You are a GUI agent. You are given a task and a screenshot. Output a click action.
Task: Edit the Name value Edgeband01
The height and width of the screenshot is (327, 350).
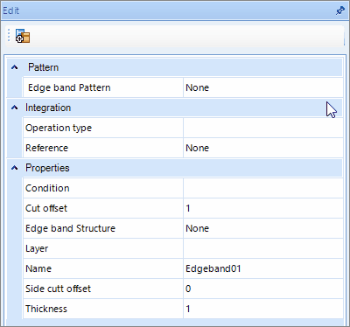pos(262,268)
